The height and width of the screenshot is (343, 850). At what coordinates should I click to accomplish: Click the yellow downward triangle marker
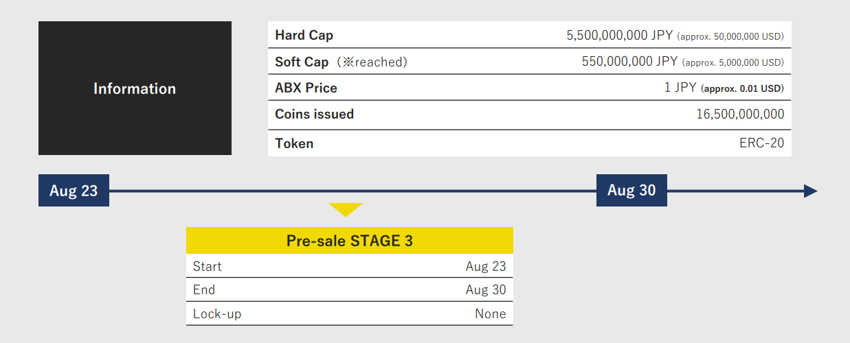click(346, 209)
